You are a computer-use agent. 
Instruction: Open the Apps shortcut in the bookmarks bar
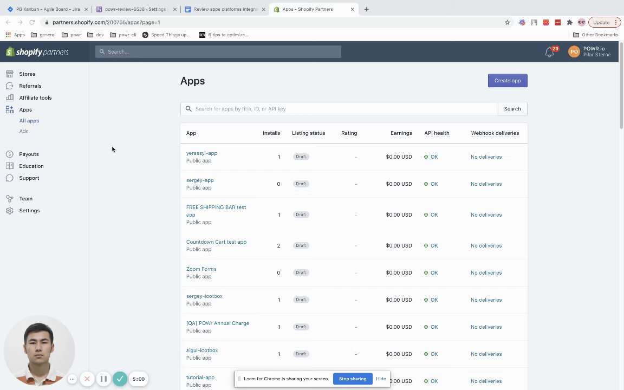15,35
